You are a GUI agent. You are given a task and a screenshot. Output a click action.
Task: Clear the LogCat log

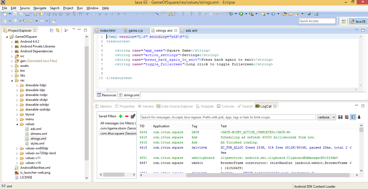click(347, 117)
